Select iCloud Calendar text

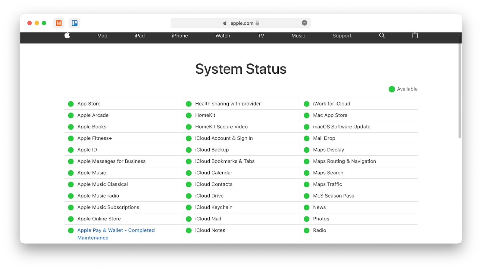214,173
